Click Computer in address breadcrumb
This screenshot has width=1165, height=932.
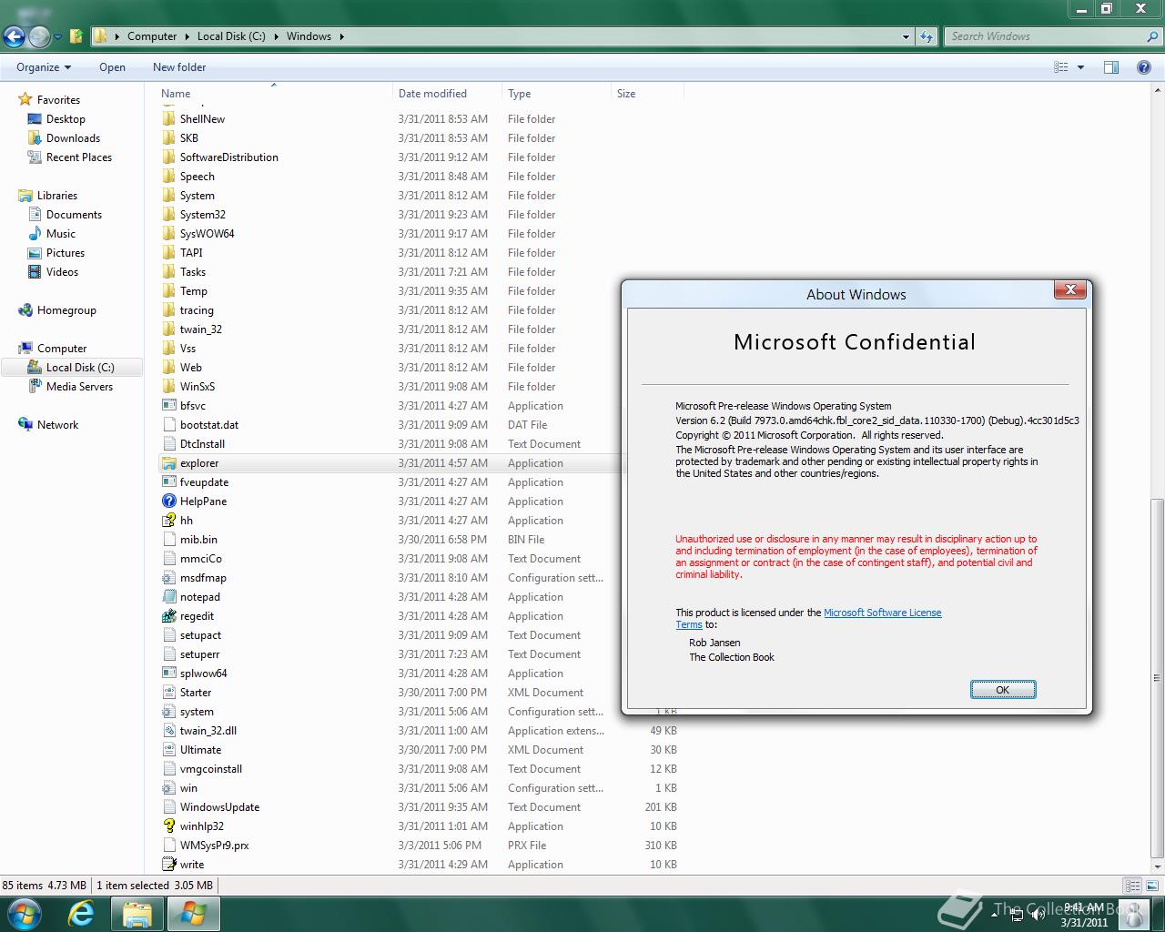[x=152, y=36]
